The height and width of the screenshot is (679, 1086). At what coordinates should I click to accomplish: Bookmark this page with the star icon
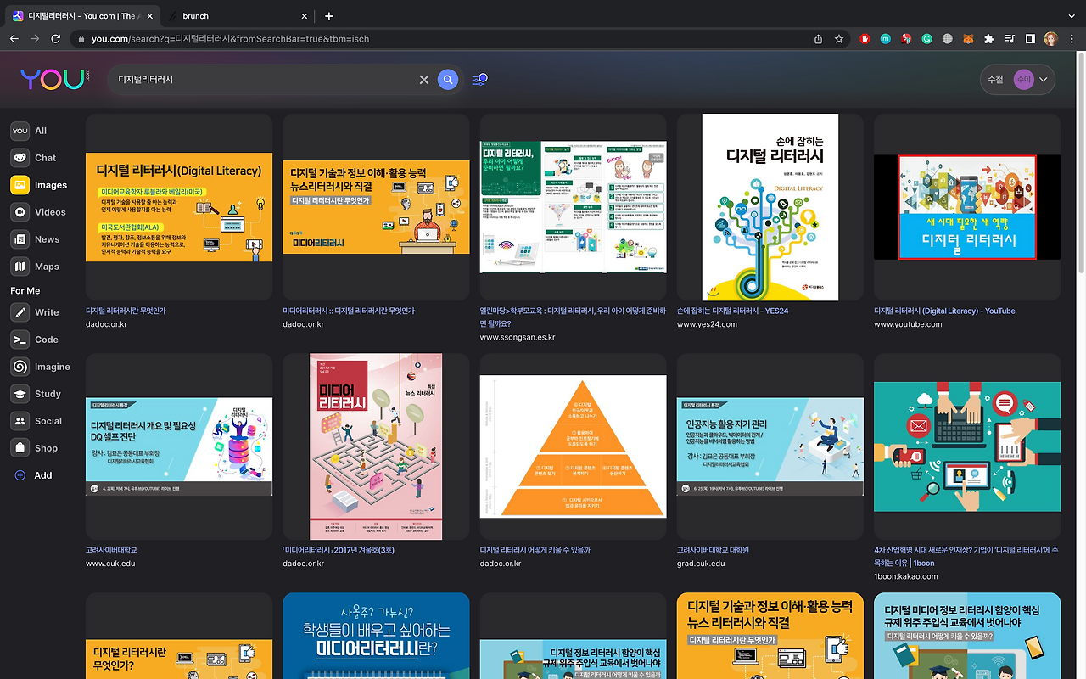[x=839, y=39]
